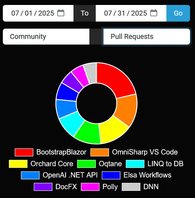Toggle Elsa Workflows blue legend swatch
195x198 pixels.
coord(111,175)
